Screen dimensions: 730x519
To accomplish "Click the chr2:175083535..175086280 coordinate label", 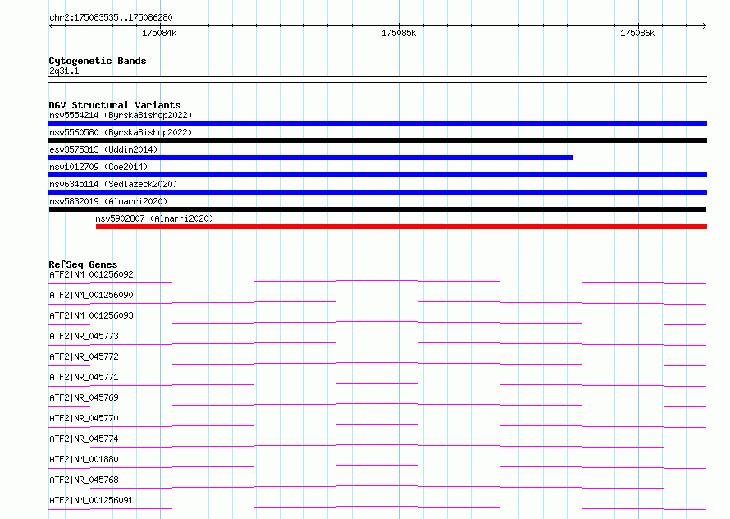I will click(x=111, y=17).
